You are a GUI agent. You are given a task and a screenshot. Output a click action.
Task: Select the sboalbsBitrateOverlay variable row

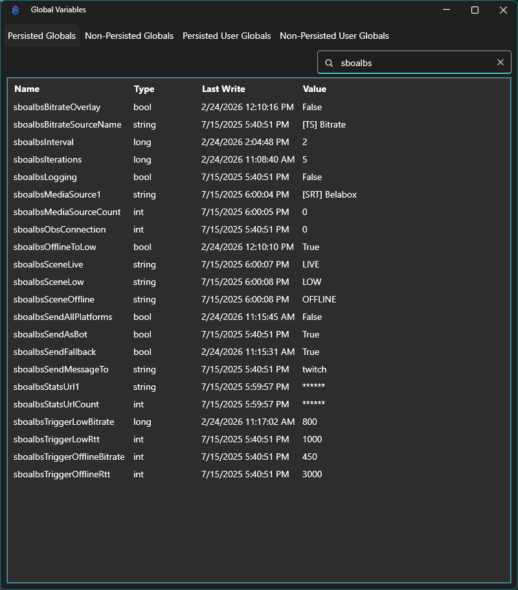57,107
